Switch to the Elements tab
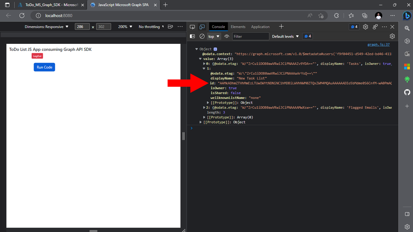The width and height of the screenshot is (413, 232). [238, 27]
